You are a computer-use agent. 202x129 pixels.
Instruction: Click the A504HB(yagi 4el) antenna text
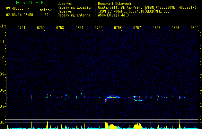pyautogui.click(x=113, y=15)
